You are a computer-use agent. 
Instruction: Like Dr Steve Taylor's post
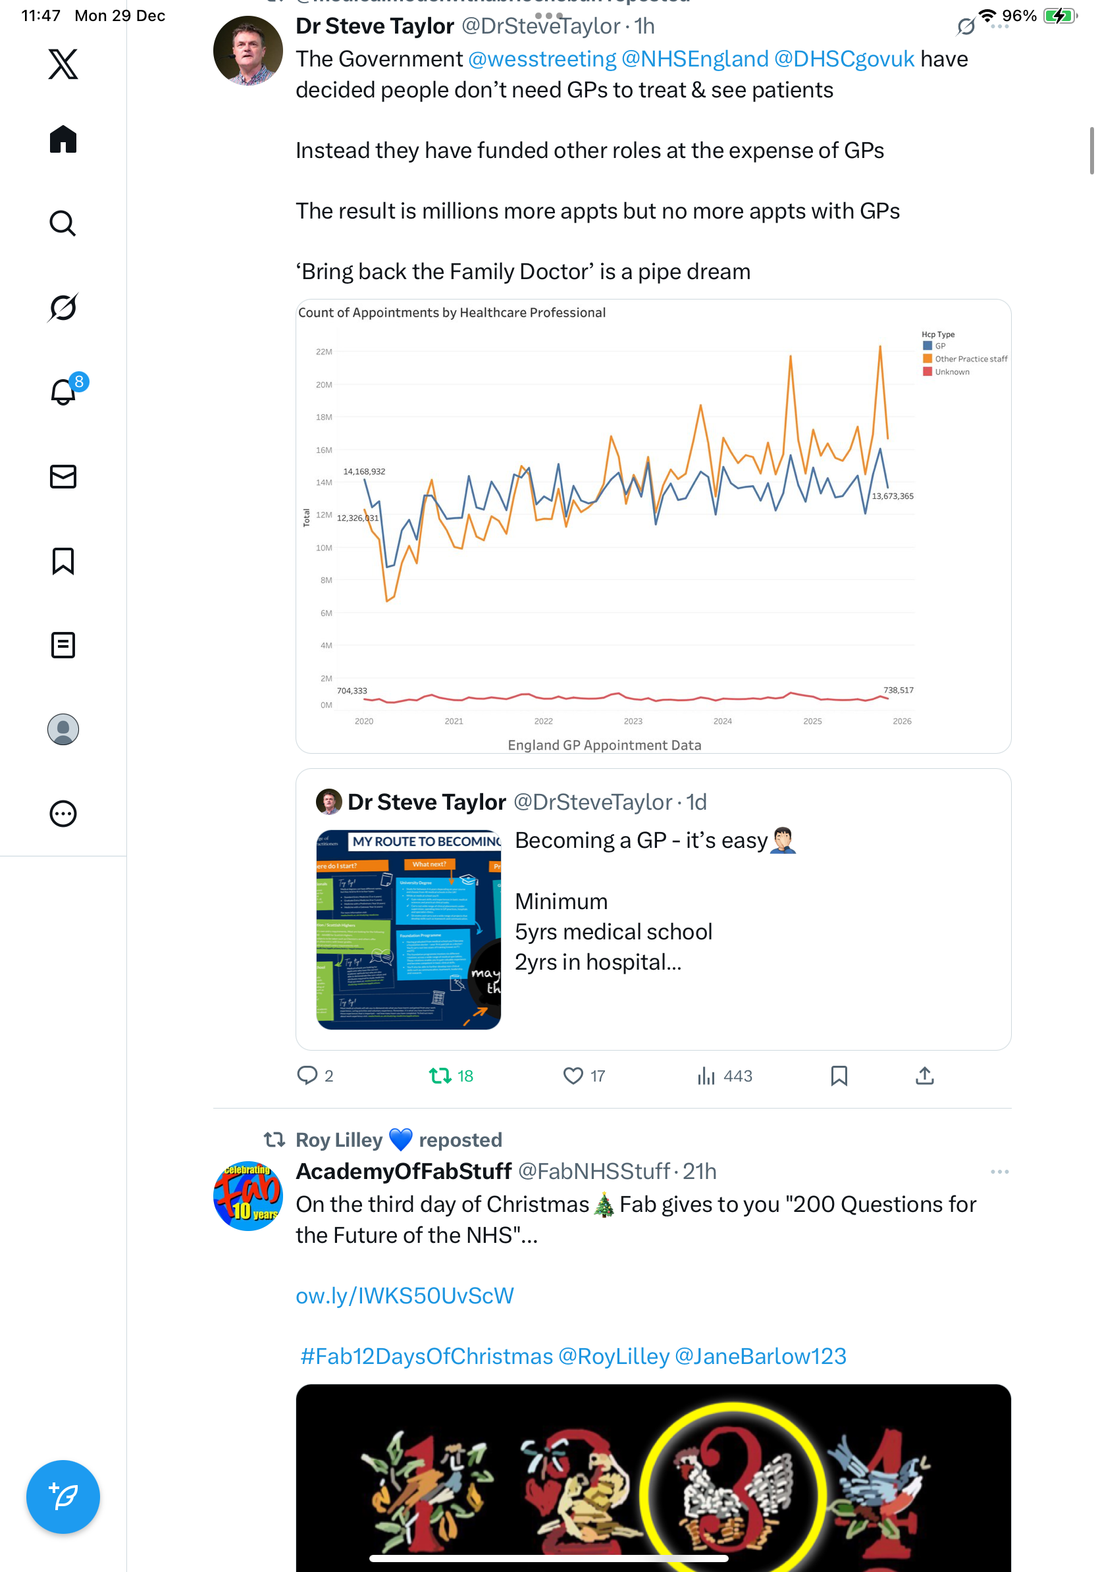point(573,1076)
